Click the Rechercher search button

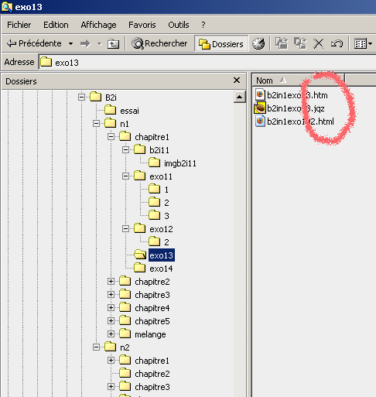(x=159, y=43)
